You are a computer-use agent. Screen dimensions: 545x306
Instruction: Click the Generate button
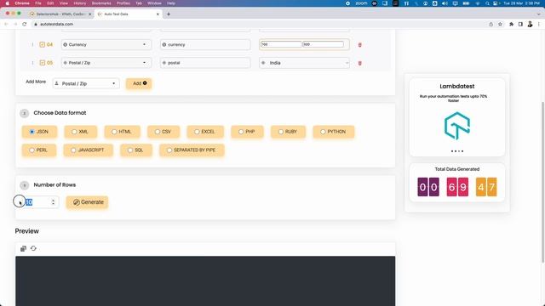pos(87,202)
